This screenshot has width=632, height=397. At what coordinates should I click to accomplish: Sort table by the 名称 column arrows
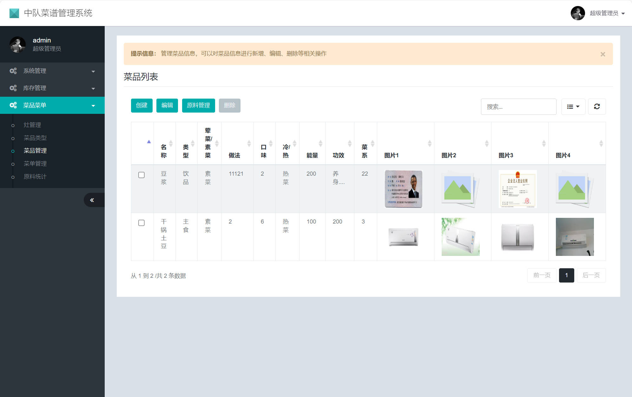point(171,144)
